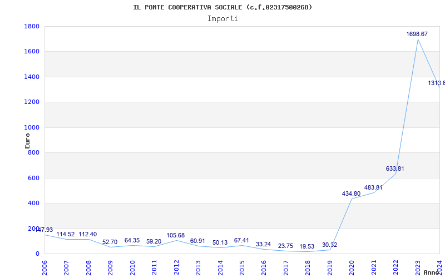
Task: Click the 1400 y-axis tick label
Action: pos(32,77)
